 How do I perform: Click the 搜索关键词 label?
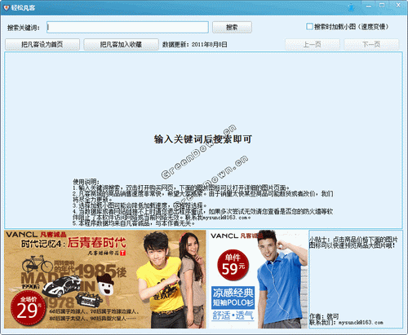click(24, 28)
